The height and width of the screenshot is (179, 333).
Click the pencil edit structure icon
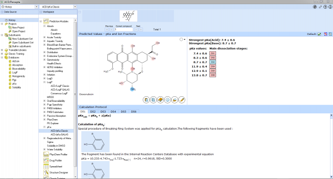tap(182, 100)
